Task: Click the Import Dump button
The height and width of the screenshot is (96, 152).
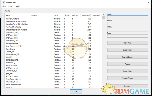Action: [127, 78]
